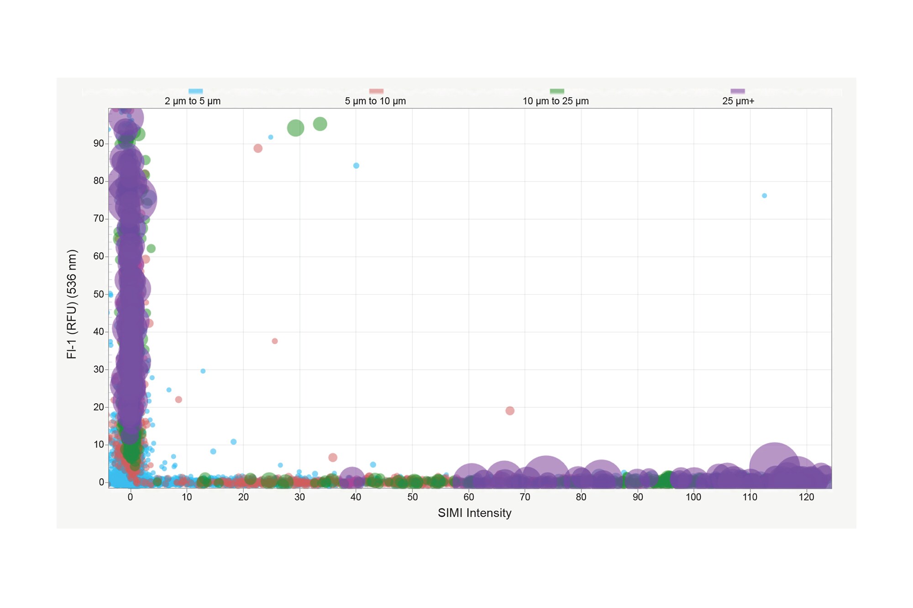Select the green bubble at SIMI 29, Fl-1 94
Image resolution: width=913 pixels, height=608 pixels.
tap(295, 128)
